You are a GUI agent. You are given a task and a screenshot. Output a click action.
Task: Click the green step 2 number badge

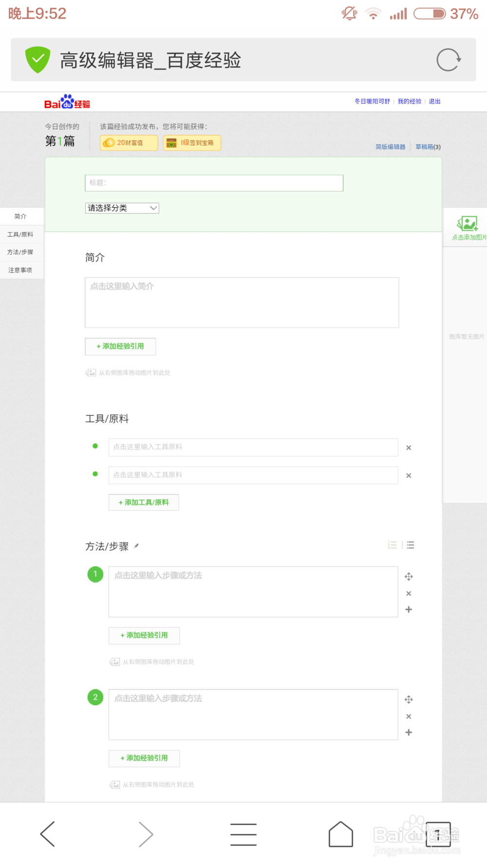pyautogui.click(x=95, y=697)
